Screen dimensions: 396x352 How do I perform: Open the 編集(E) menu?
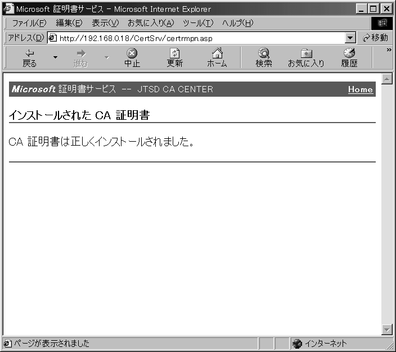(69, 23)
